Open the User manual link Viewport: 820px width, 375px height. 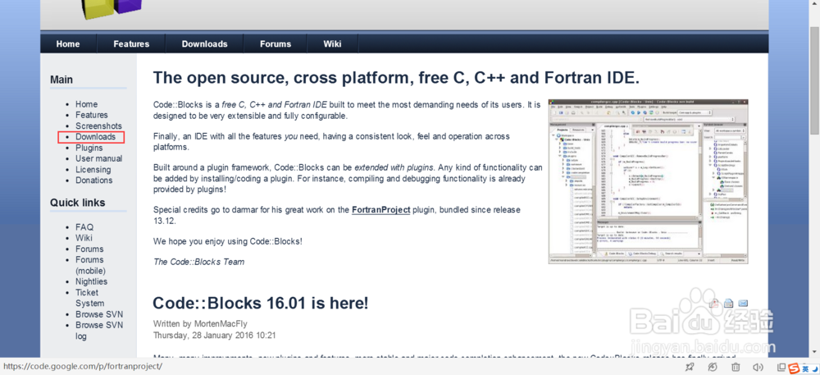(99, 158)
